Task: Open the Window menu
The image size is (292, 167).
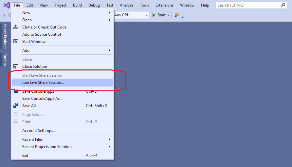Action: (x=187, y=5)
